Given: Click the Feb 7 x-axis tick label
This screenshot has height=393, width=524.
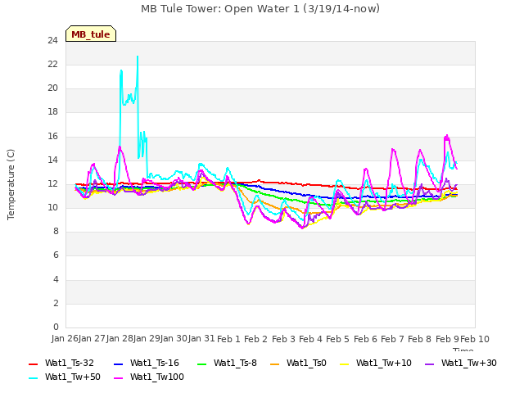Looking at the screenshot, I should tap(392, 339).
